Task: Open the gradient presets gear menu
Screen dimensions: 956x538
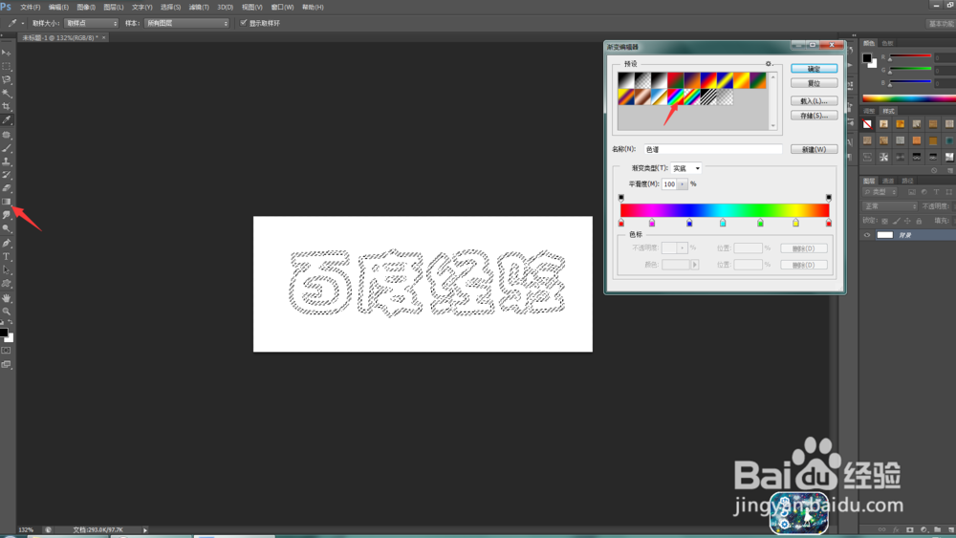Action: [x=769, y=63]
